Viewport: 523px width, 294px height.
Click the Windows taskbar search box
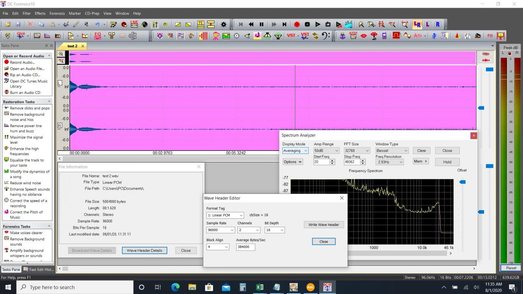click(x=75, y=288)
